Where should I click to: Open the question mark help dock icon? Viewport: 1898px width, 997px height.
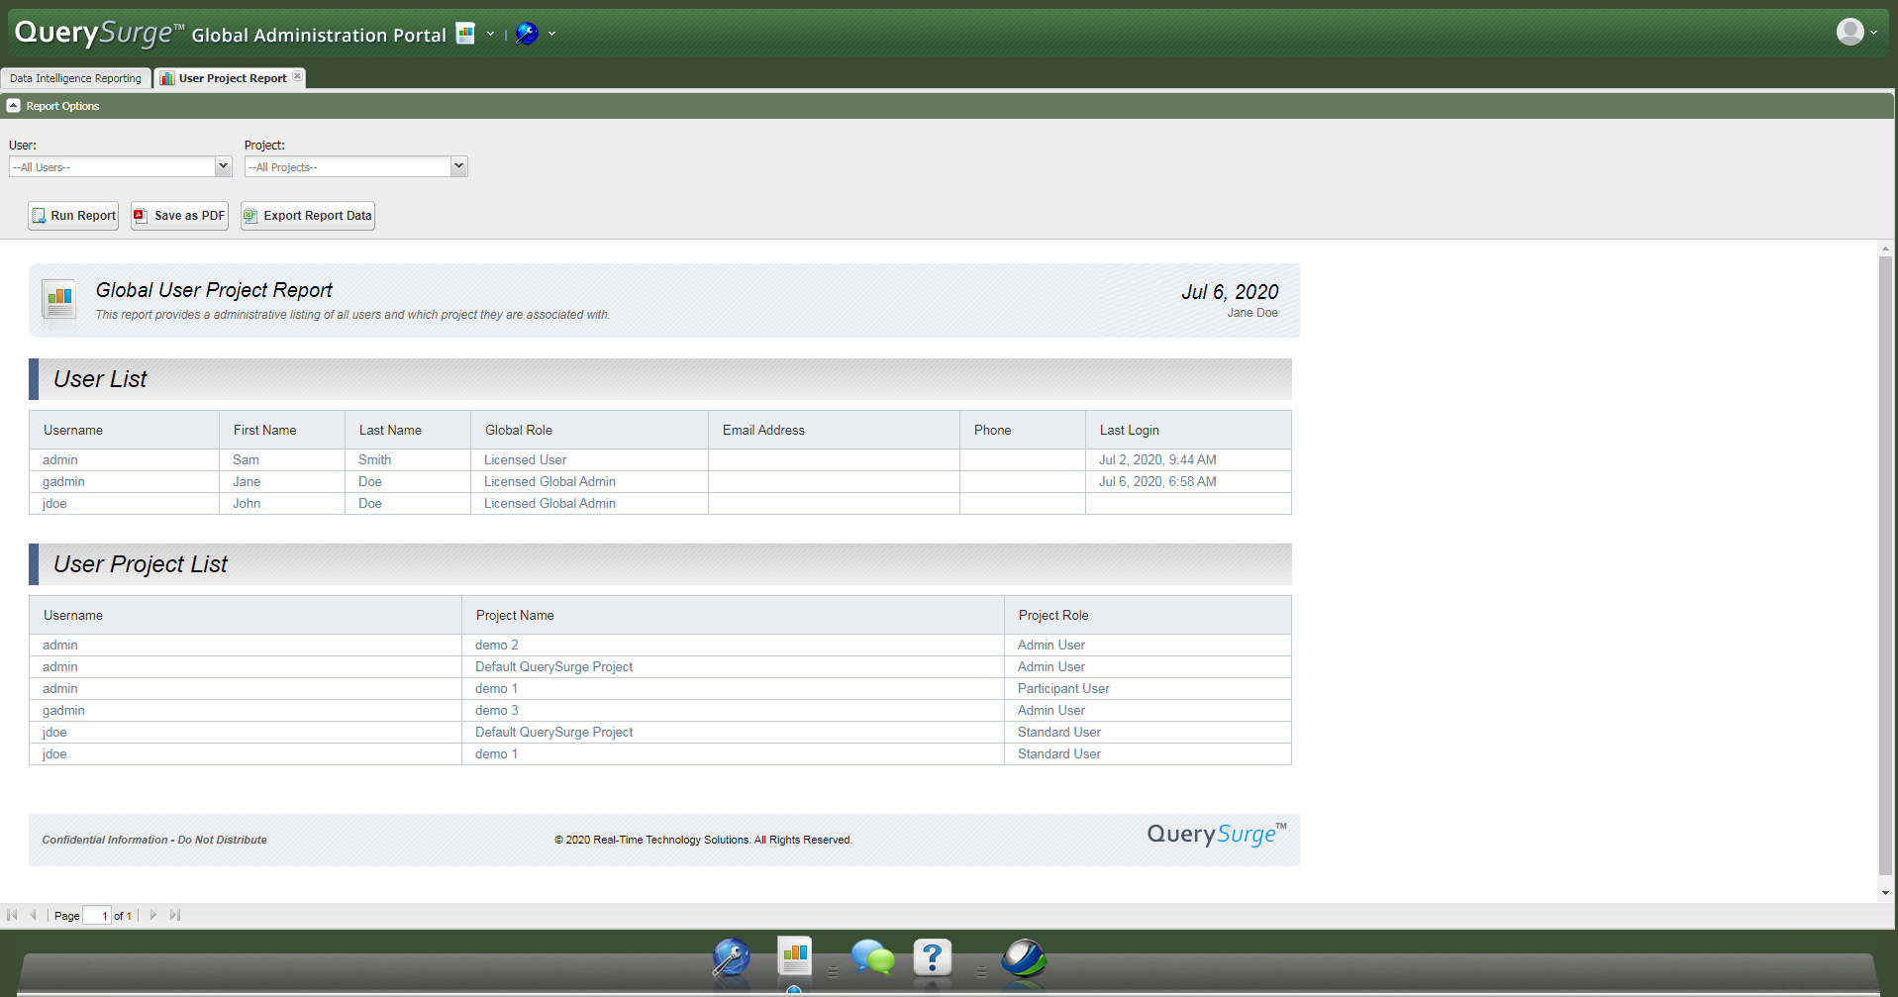[932, 957]
